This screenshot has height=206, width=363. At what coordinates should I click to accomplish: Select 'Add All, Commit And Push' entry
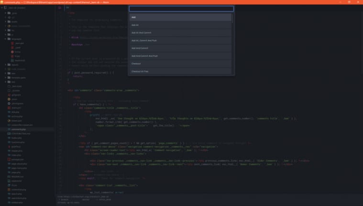(x=180, y=41)
